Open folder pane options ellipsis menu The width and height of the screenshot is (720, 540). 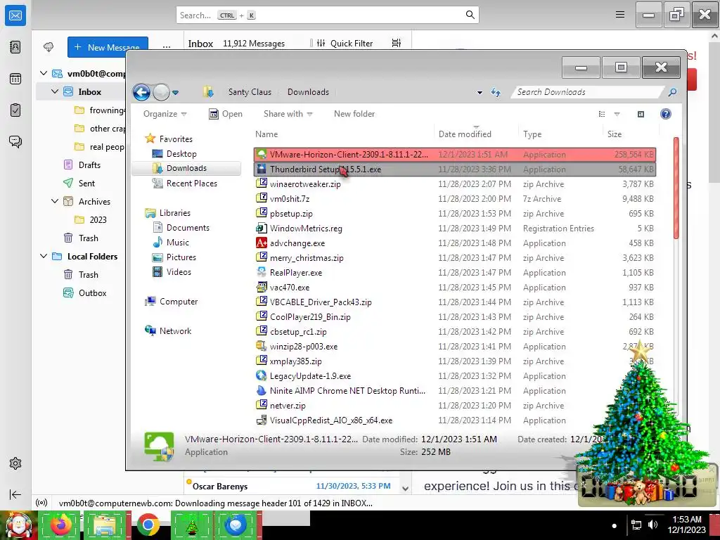[x=166, y=47]
